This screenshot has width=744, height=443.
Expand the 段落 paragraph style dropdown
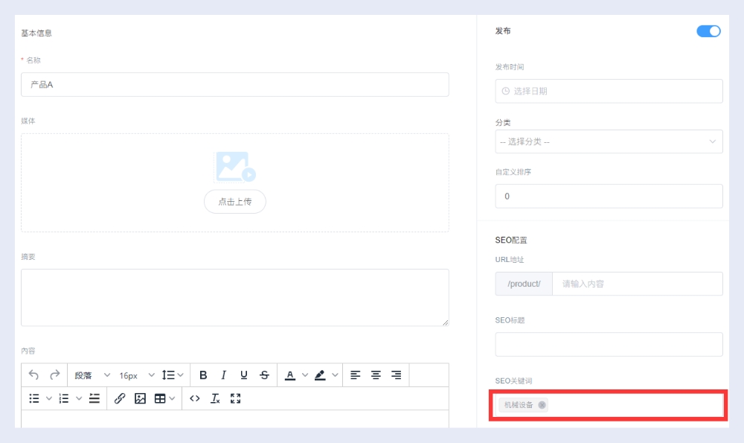pyautogui.click(x=92, y=375)
